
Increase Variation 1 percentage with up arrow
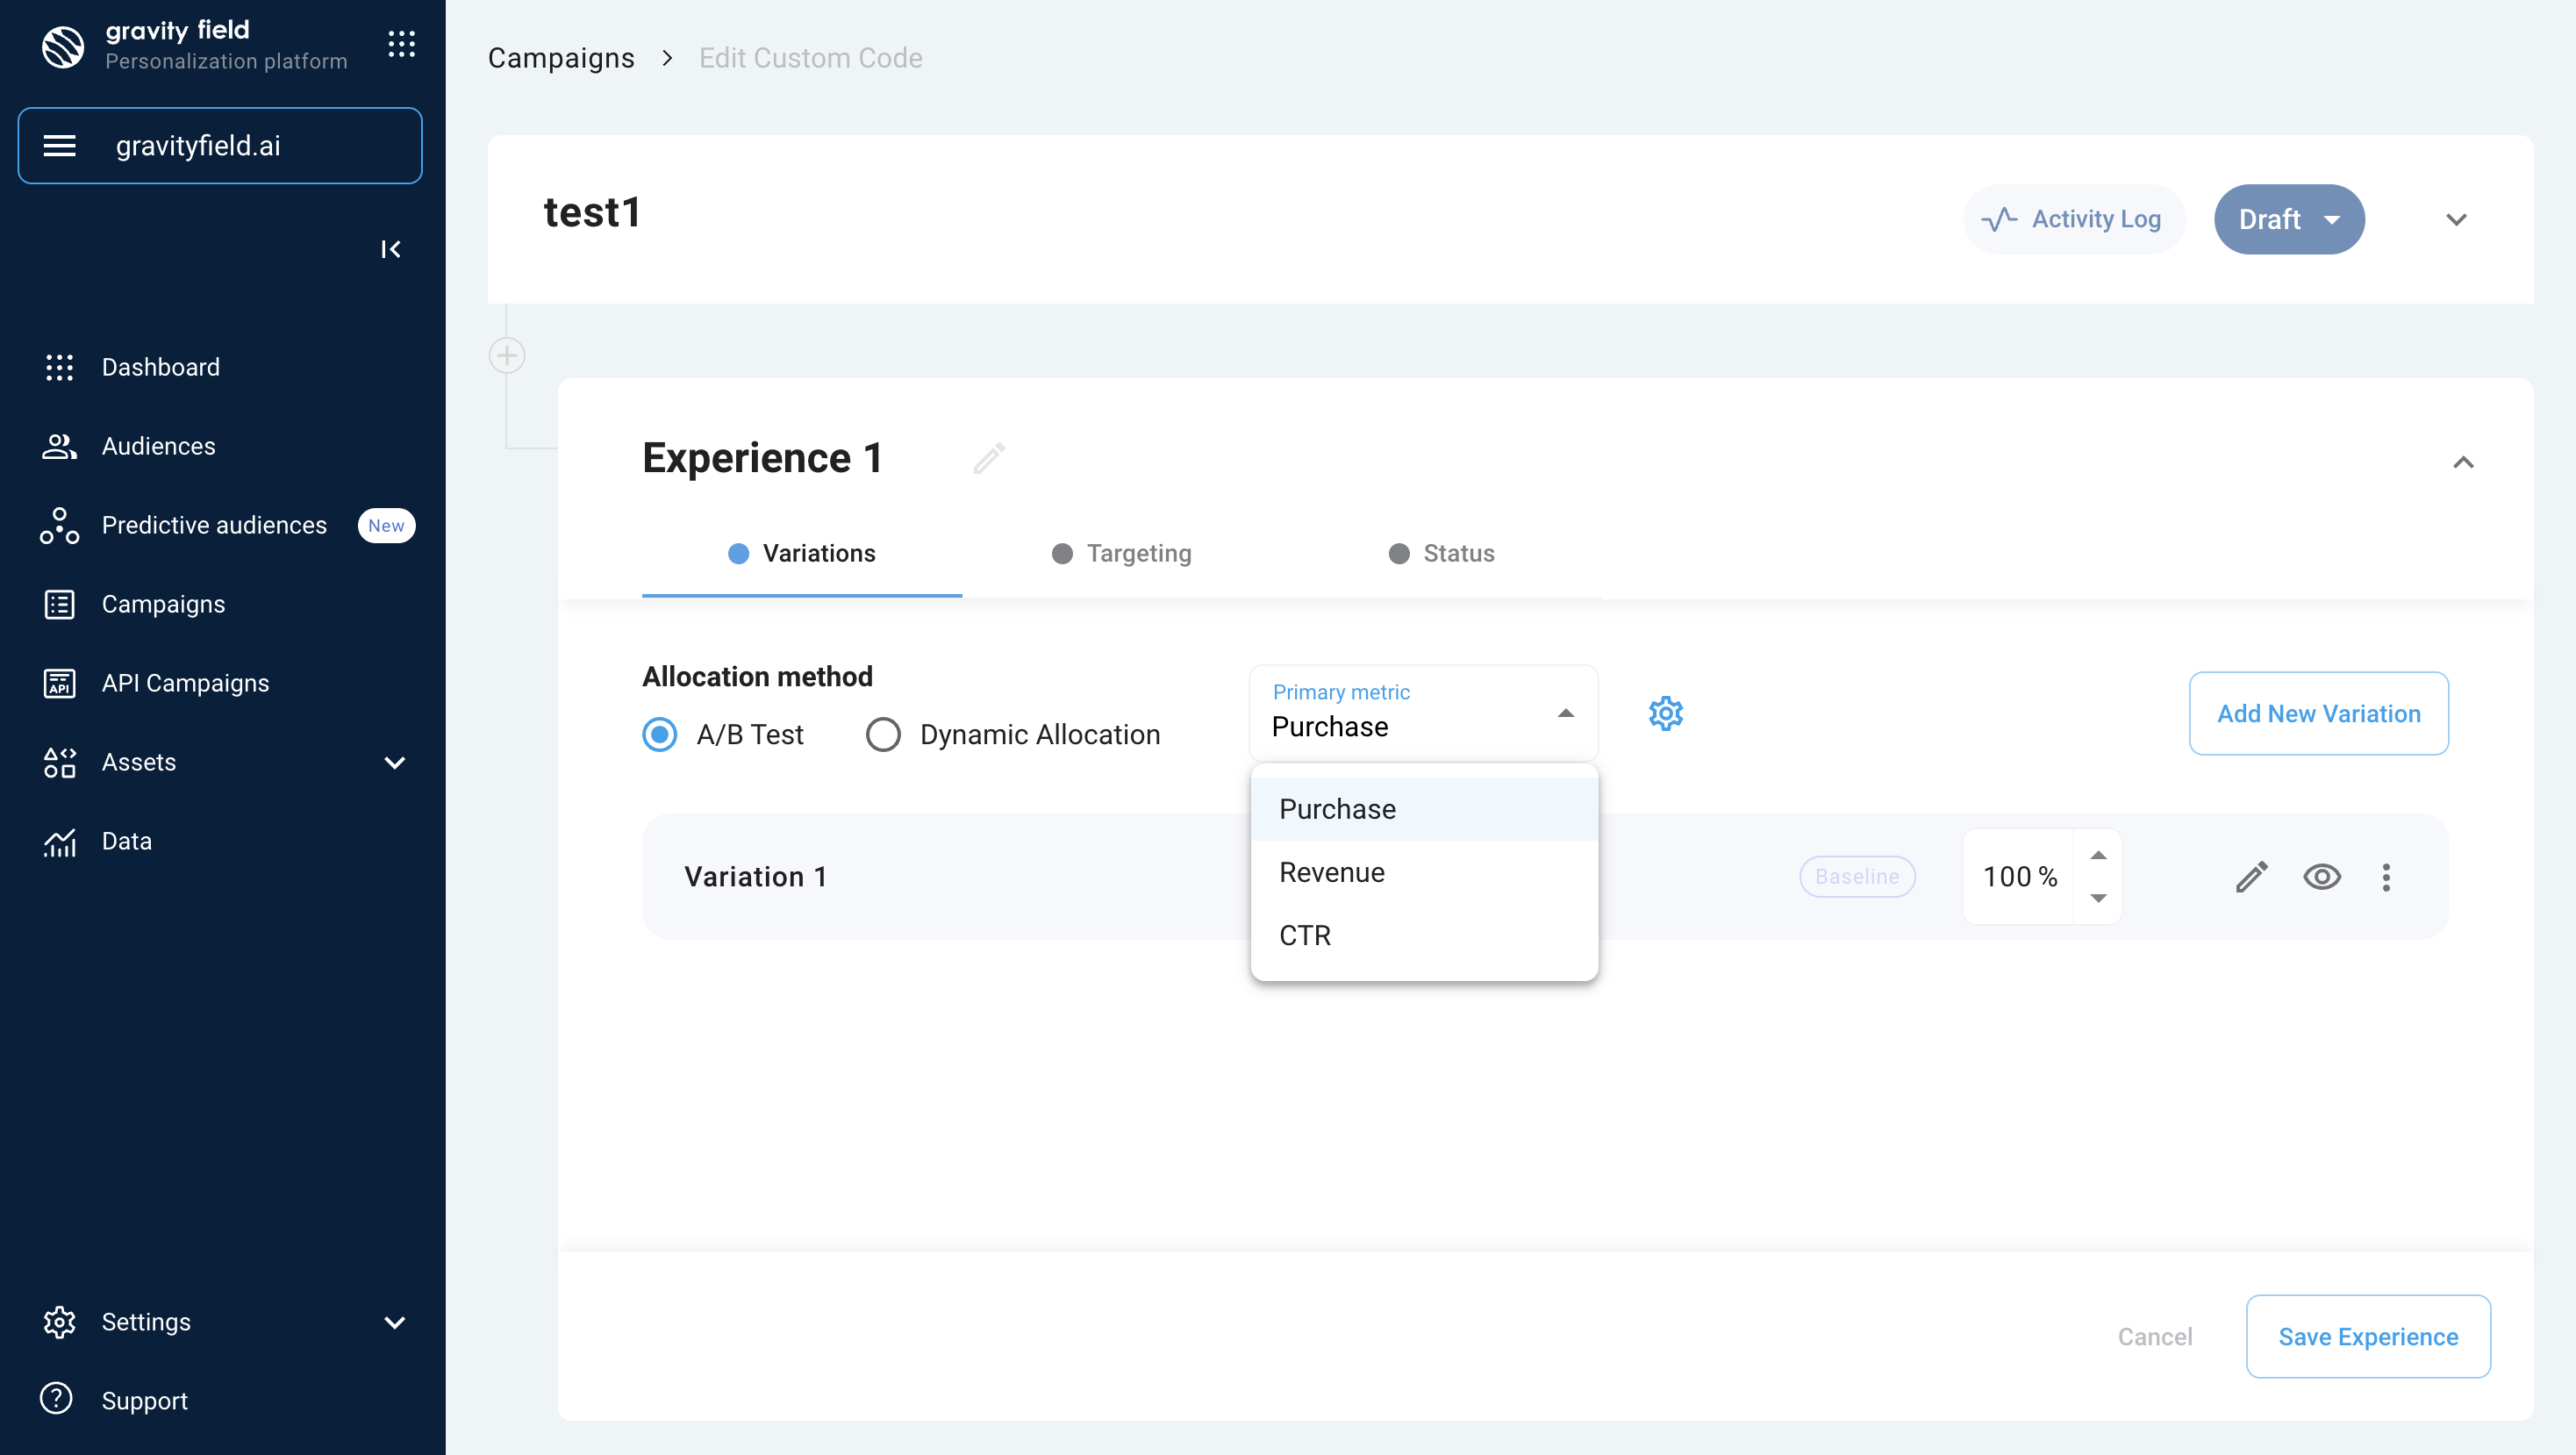2098,855
